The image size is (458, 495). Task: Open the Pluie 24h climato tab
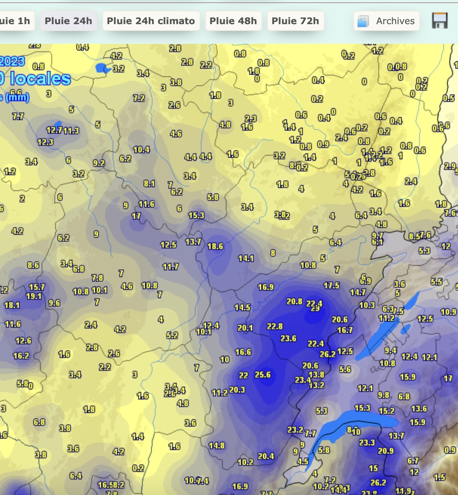tap(151, 21)
